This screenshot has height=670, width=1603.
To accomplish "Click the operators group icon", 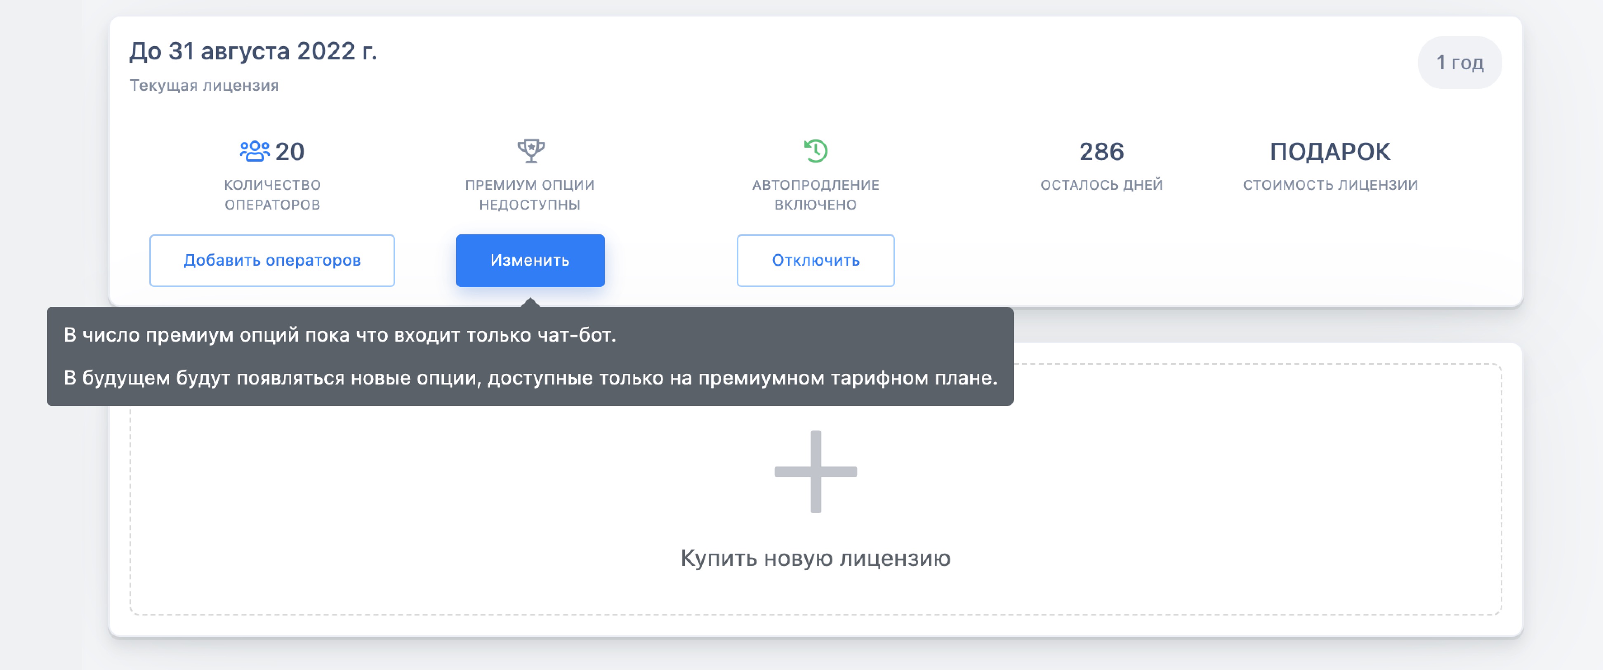I will (x=255, y=151).
